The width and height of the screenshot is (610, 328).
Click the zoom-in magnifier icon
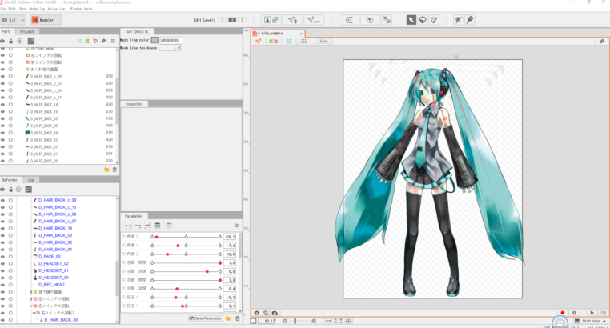click(x=314, y=321)
